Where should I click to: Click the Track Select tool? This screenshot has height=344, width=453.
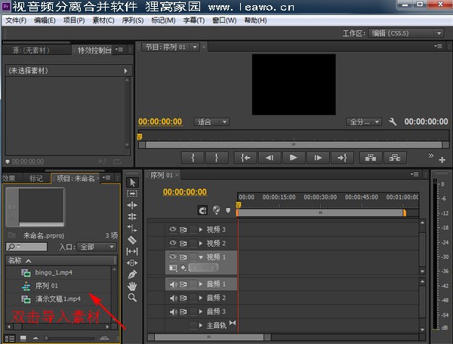tap(132, 193)
